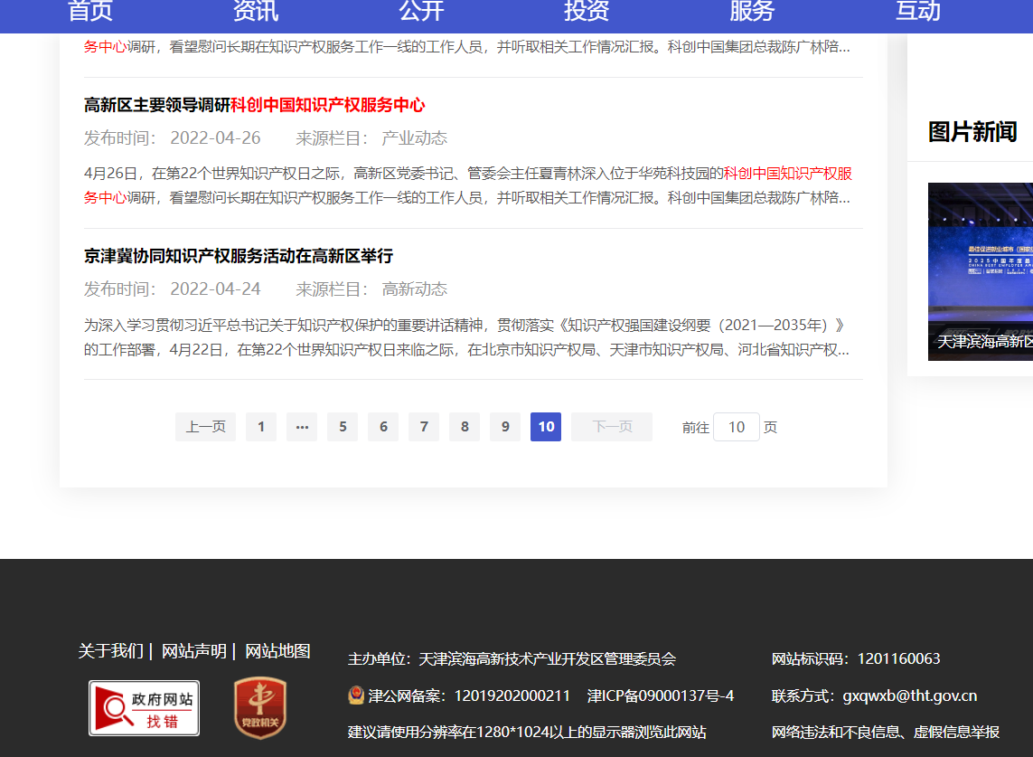Image resolution: width=1033 pixels, height=757 pixels.
Task: Open the 关于我们 footer link
Action: pyautogui.click(x=110, y=651)
